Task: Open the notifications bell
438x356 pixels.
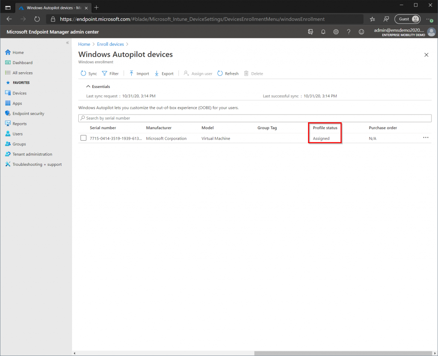Action: pyautogui.click(x=323, y=32)
